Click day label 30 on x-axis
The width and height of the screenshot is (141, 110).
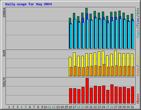coord(128,107)
